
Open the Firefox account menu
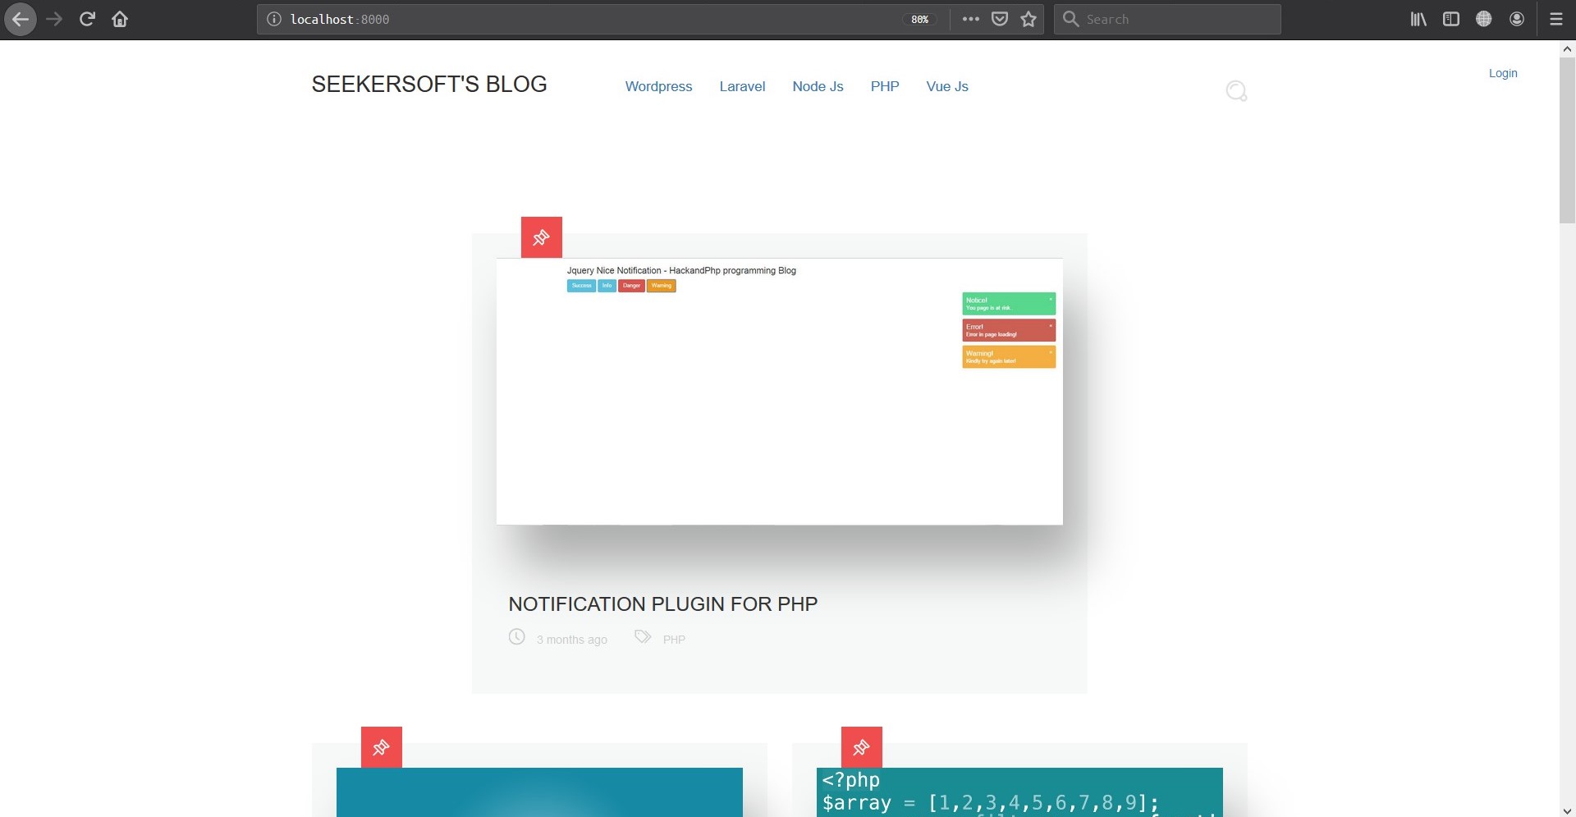(x=1516, y=18)
